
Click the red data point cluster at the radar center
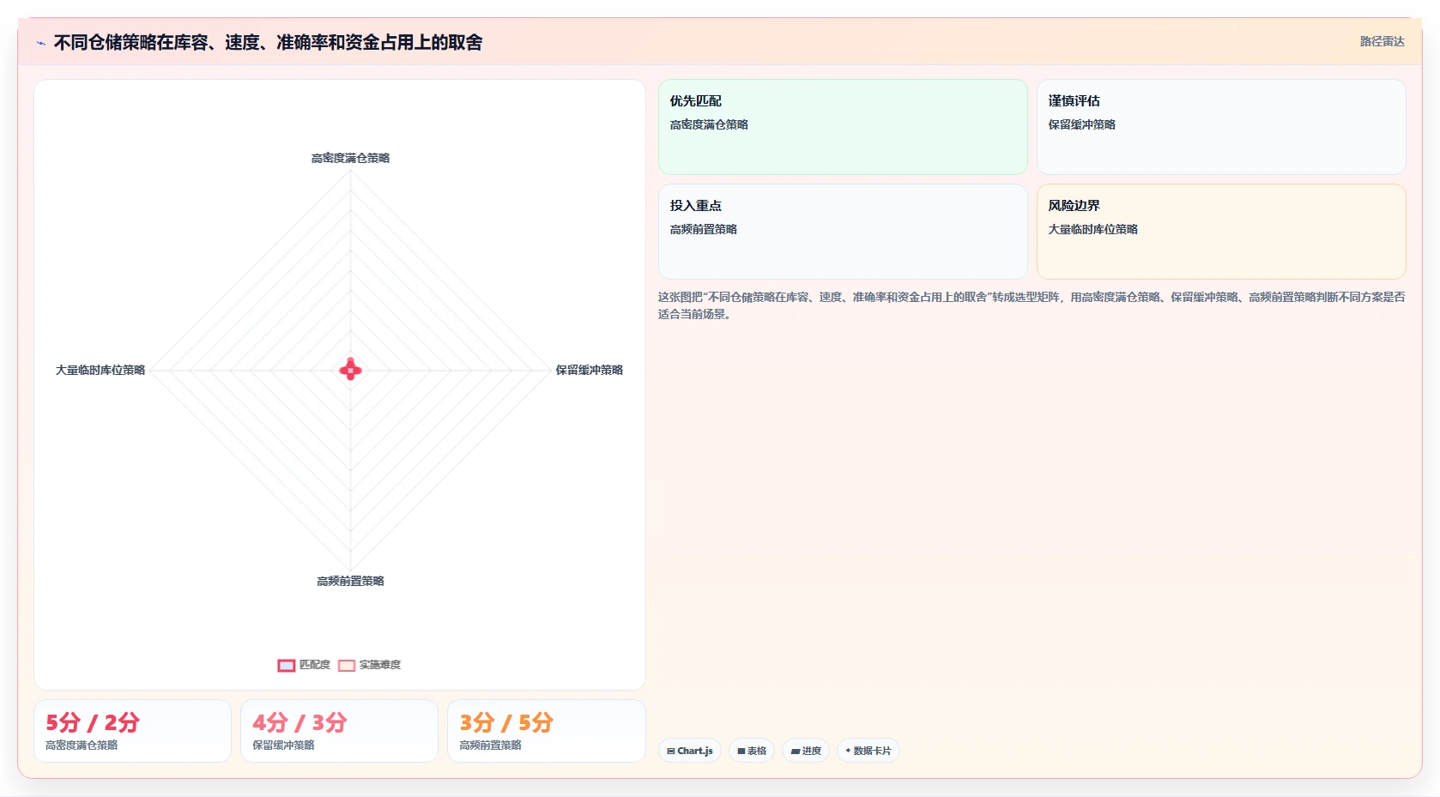(x=350, y=370)
